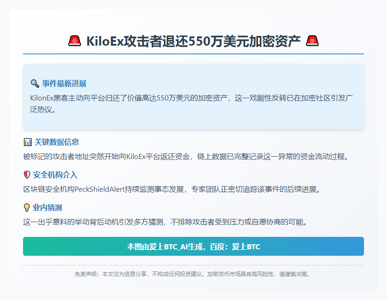Click the green-blue banner 本图由爱上BTC_AI生成
The height and width of the screenshot is (300, 387).
[x=193, y=247]
